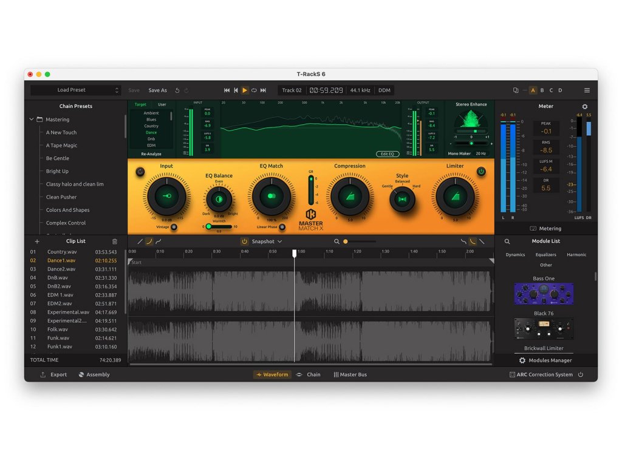This screenshot has width=622, height=466.
Task: Switch to the User tab
Action: coord(162,104)
